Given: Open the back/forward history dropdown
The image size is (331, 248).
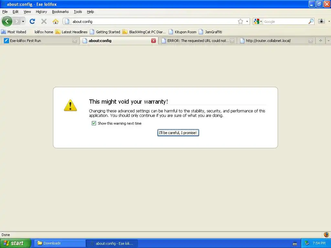Looking at the screenshot, I should coord(23,21).
